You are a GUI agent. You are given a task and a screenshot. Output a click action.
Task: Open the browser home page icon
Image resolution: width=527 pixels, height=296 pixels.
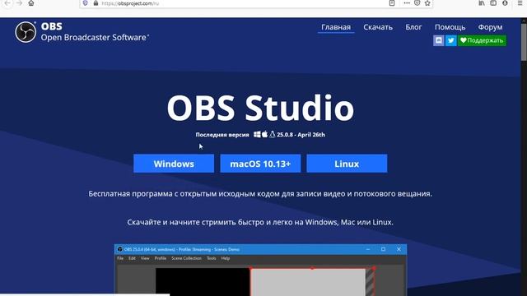click(31, 3)
